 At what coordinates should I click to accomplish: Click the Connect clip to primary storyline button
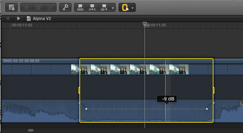click(x=80, y=7)
